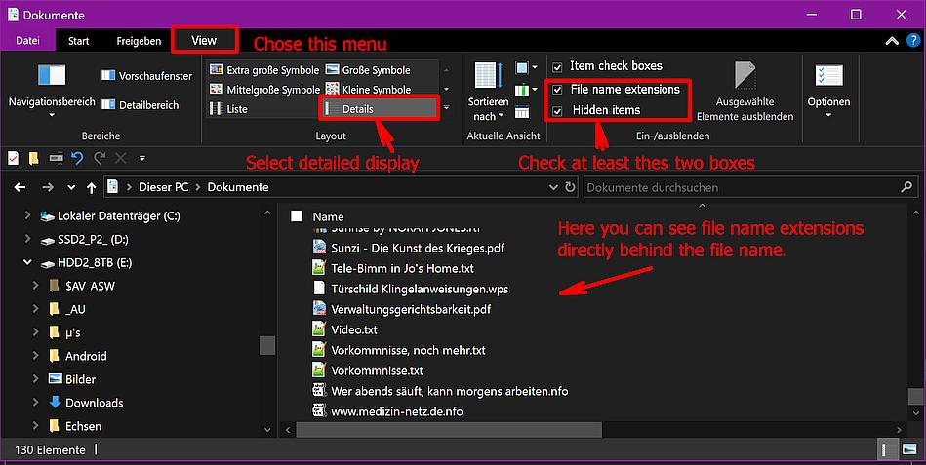The image size is (926, 465).
Task: Click the blue help question mark icon
Action: click(x=911, y=41)
